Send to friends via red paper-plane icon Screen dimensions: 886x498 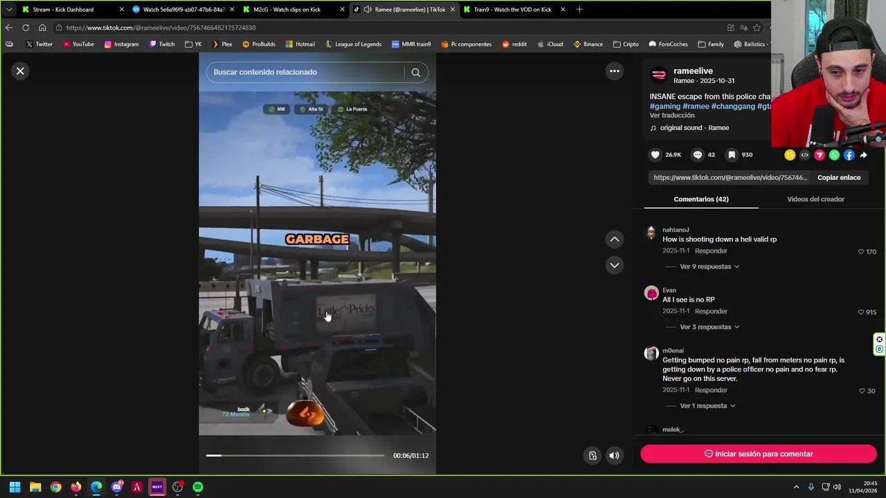point(820,155)
